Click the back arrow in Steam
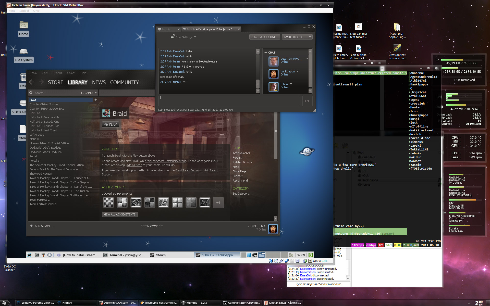490x306 pixels. (x=32, y=82)
